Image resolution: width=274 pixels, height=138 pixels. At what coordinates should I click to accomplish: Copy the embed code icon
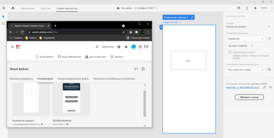[271, 87]
